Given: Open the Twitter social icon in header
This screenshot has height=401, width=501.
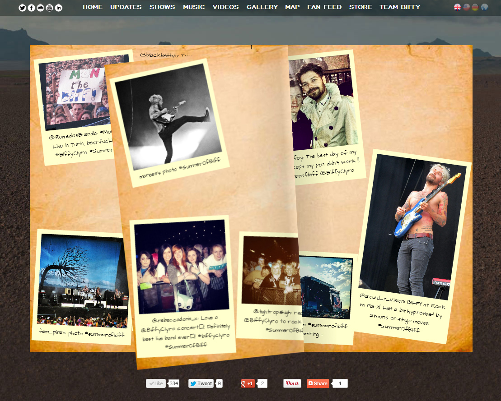Looking at the screenshot, I should 22,8.
